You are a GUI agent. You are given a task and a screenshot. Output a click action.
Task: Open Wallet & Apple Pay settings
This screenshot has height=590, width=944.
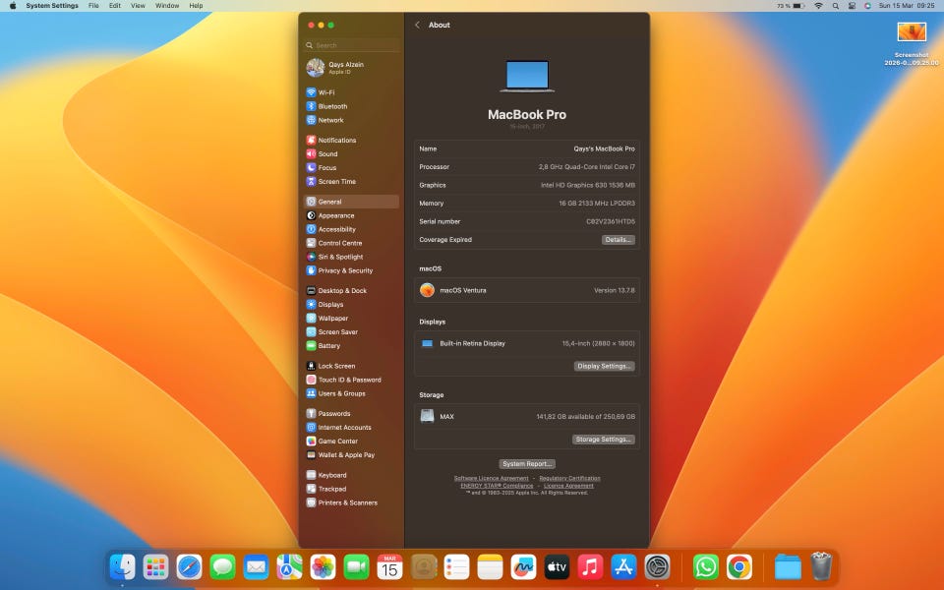point(345,455)
